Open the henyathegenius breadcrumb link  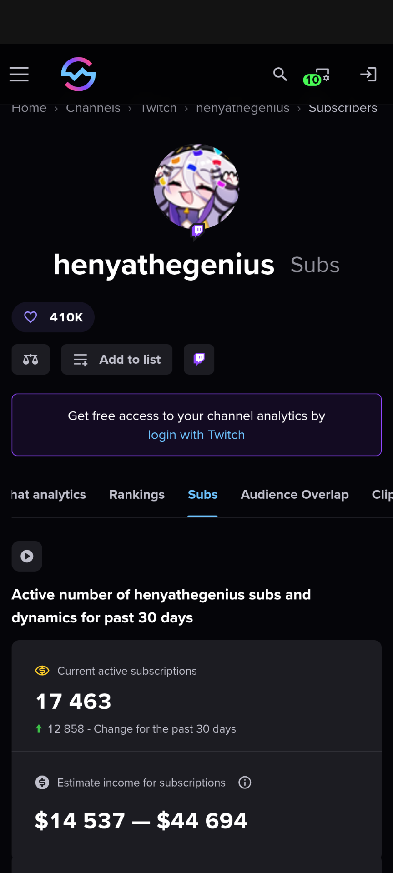tap(242, 109)
